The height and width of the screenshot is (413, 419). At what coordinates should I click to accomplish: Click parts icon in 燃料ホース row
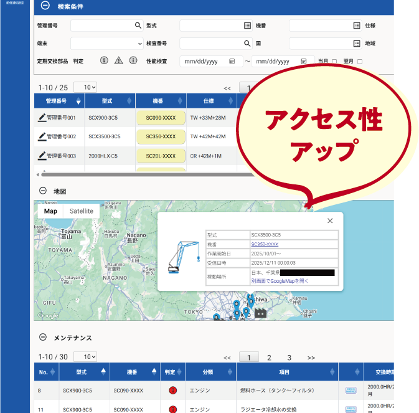click(x=351, y=391)
